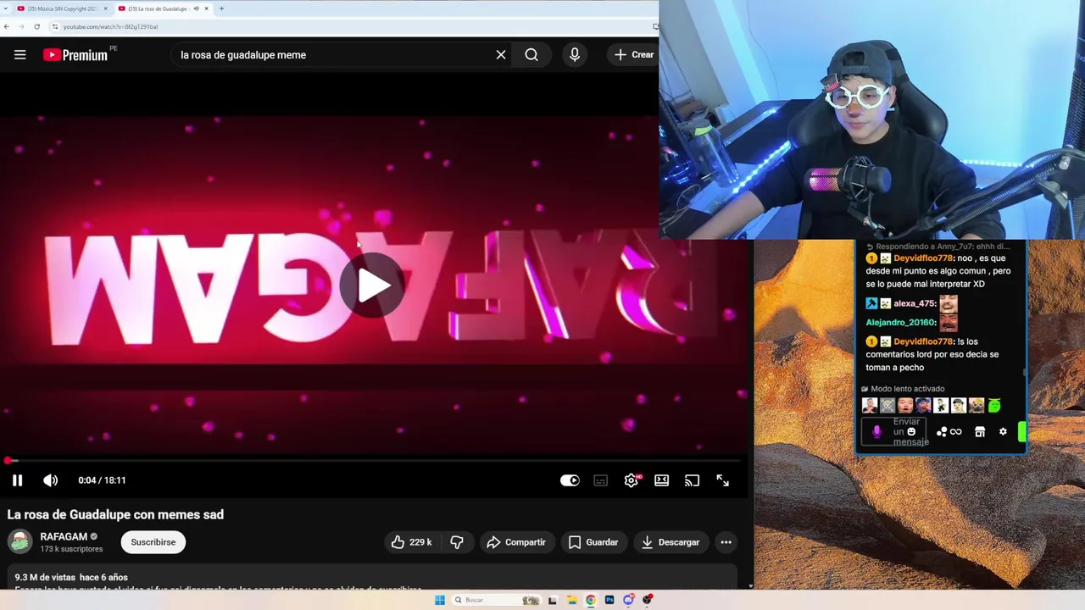Open a new browser tab

221,8
